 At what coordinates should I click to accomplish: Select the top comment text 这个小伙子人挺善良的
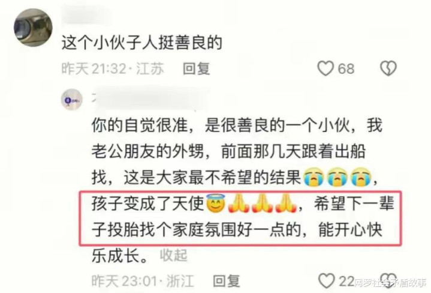141,43
